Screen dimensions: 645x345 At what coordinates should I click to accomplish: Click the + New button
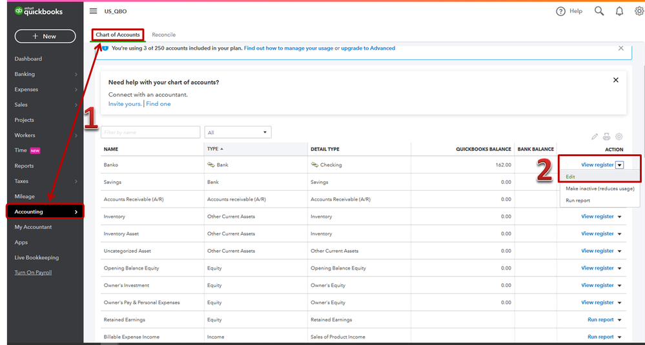pyautogui.click(x=45, y=36)
